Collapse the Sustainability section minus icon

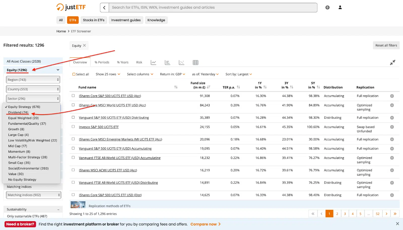pyautogui.click(x=58, y=210)
